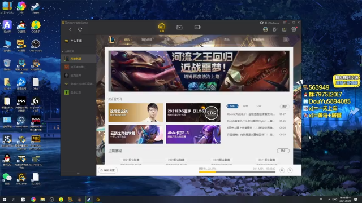
Task: Open the WeGame home tab icon
Action: pyautogui.click(x=162, y=27)
